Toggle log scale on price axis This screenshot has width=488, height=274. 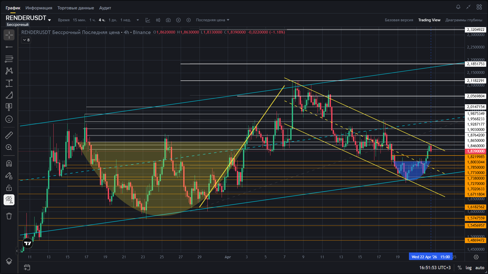468,268
